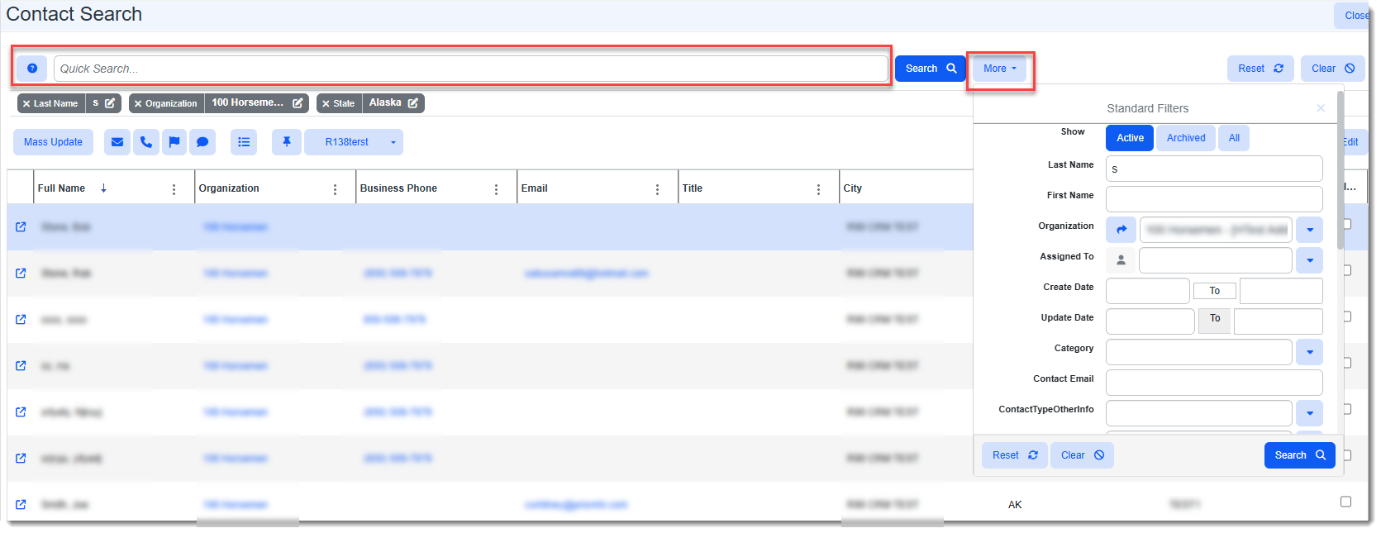Click the blue help question mark icon
The height and width of the screenshot is (533, 1381).
point(32,69)
